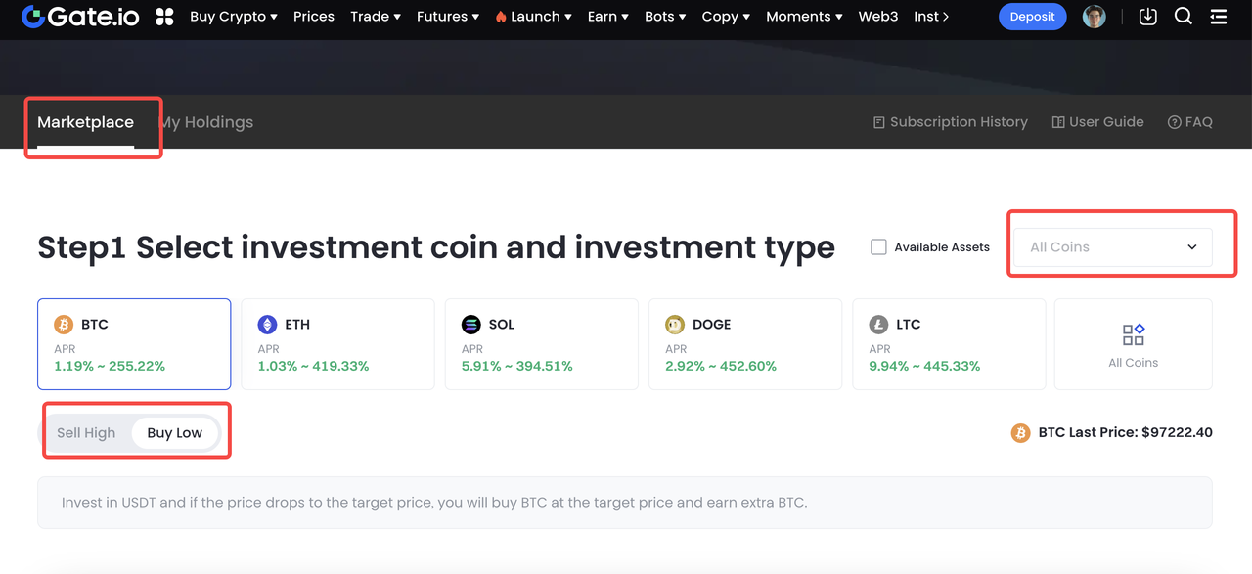Go to the Prices menu item
This screenshot has width=1252, height=574.
point(314,17)
